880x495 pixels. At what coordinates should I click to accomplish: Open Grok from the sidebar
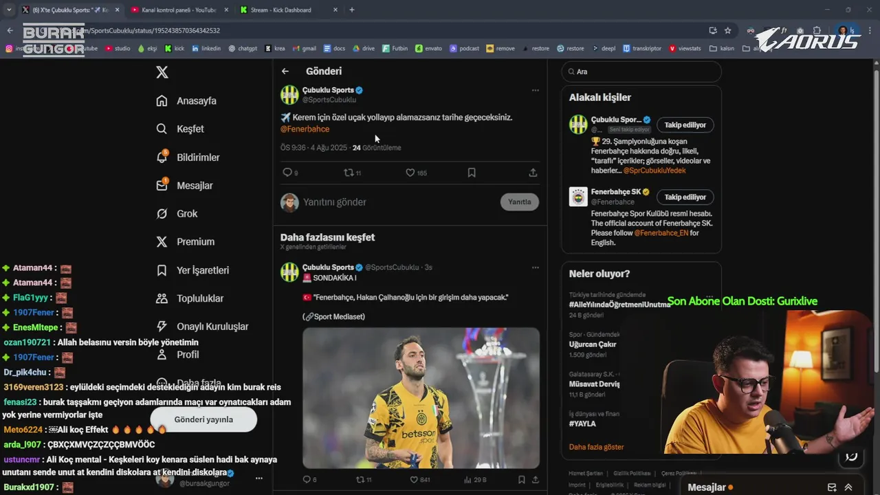pyautogui.click(x=177, y=214)
